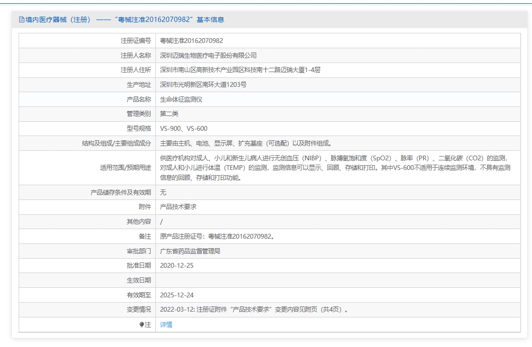532x347 pixels.
Task: Click the 产品储存条件及有效期 label
Action: 120,192
